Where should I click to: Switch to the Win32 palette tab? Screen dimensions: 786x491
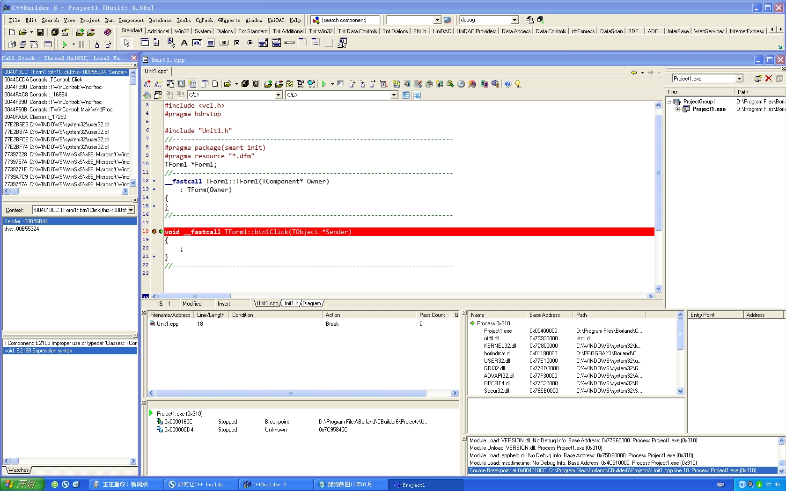coord(182,31)
